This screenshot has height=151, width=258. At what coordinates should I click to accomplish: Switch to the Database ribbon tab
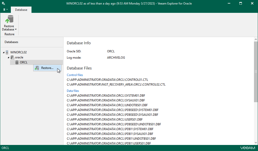(21, 10)
